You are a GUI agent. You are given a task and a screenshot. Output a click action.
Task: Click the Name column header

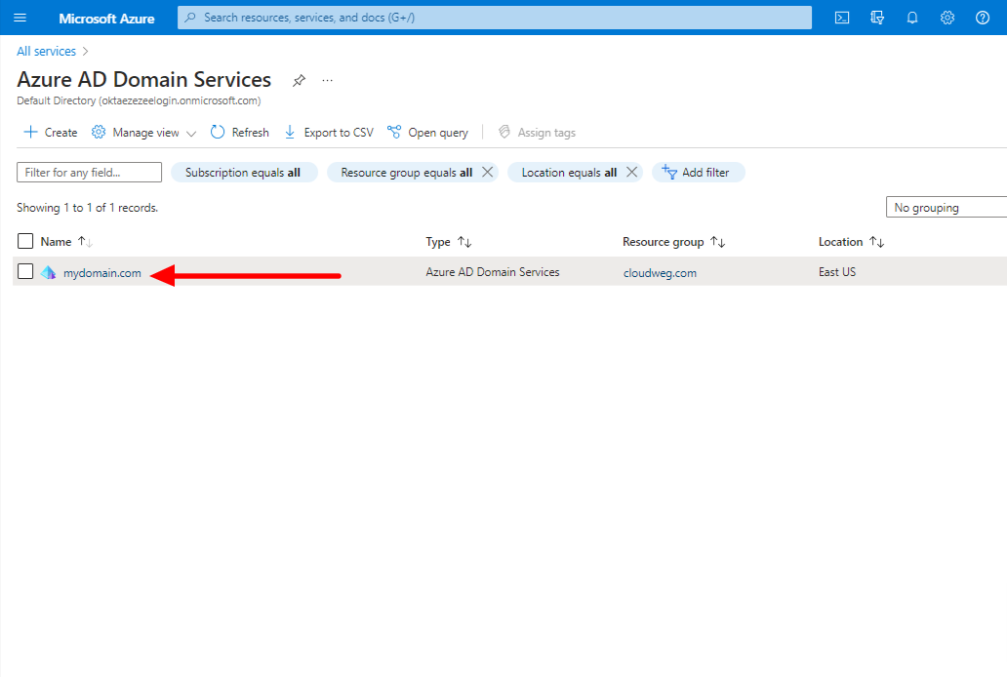pos(56,242)
